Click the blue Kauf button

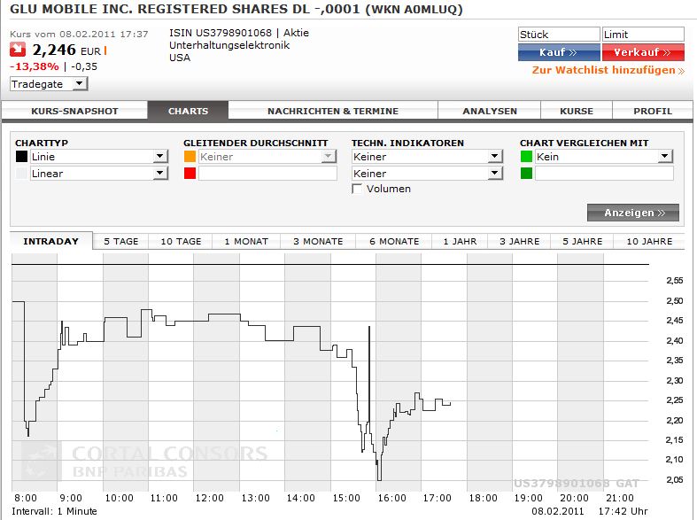coord(559,52)
